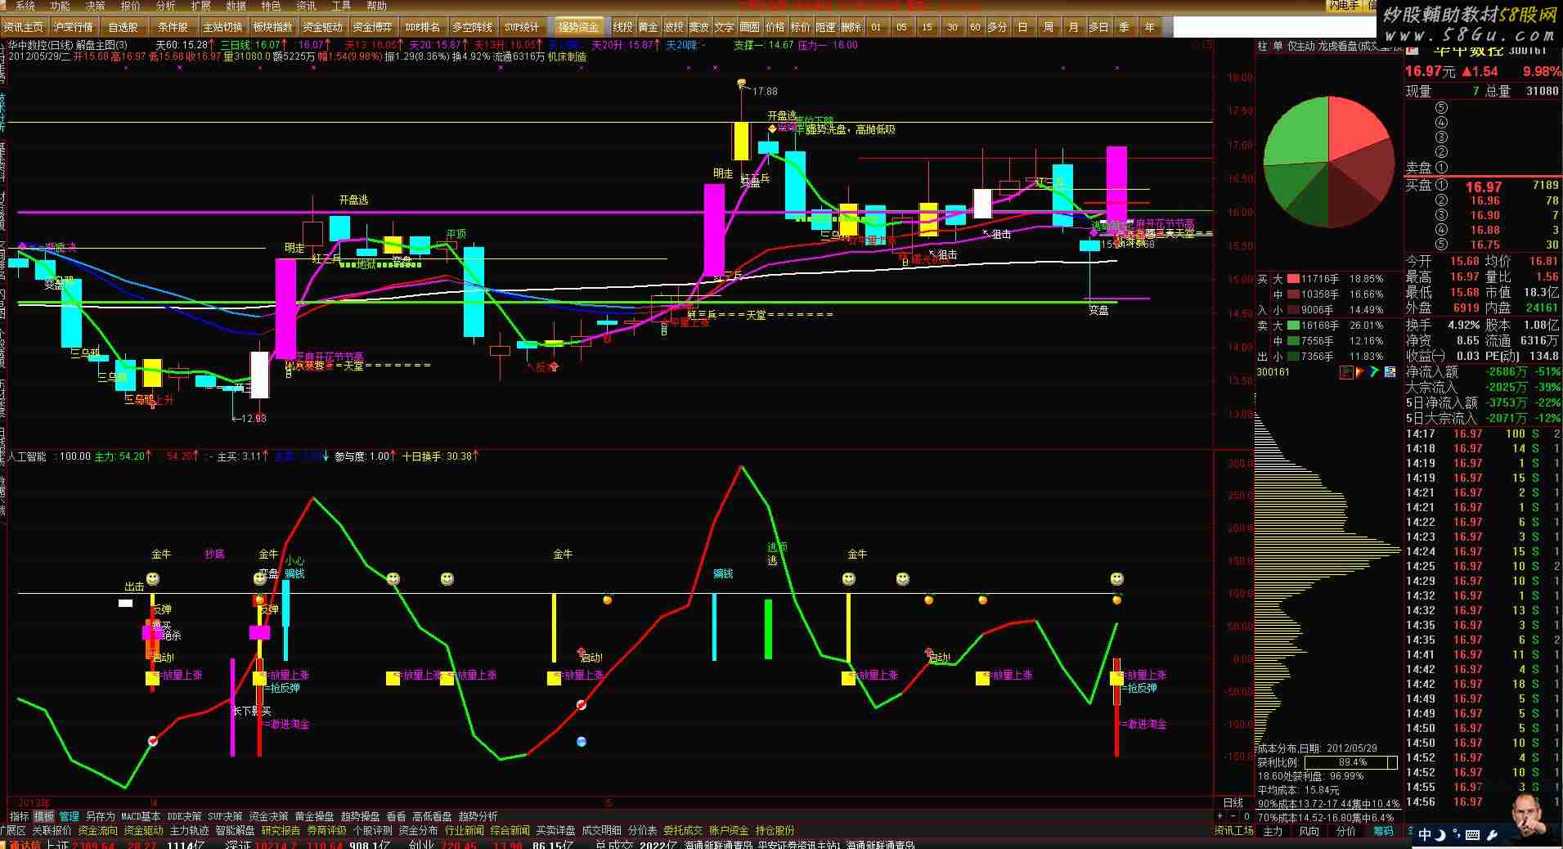Open the 另存为 template option
The image size is (1563, 849).
click(100, 816)
